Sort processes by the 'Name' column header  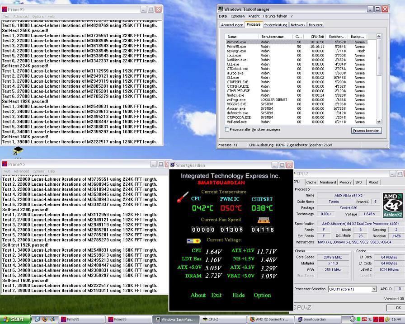242,37
